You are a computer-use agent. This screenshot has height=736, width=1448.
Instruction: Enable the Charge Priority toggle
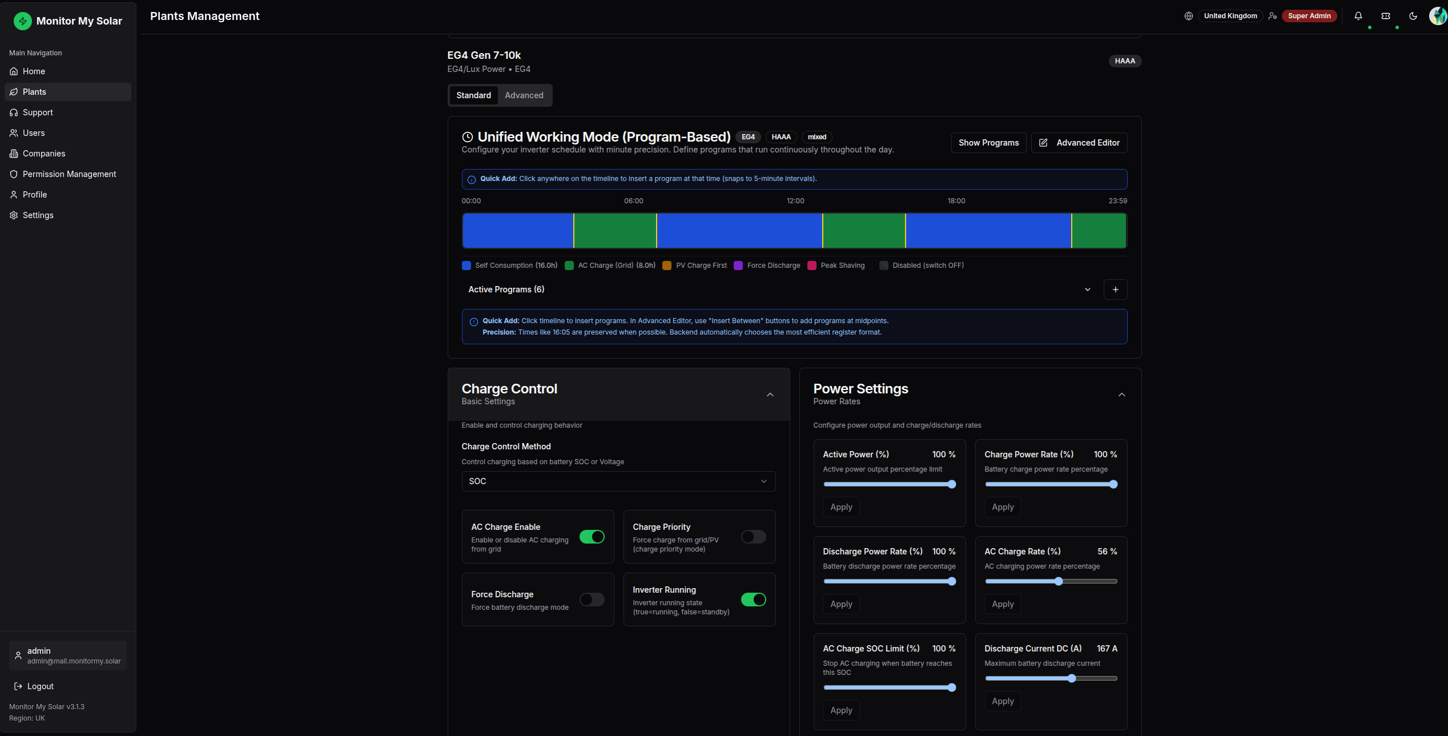click(753, 537)
